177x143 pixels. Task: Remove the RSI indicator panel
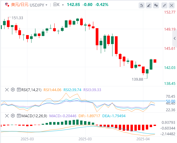pos(7,90)
